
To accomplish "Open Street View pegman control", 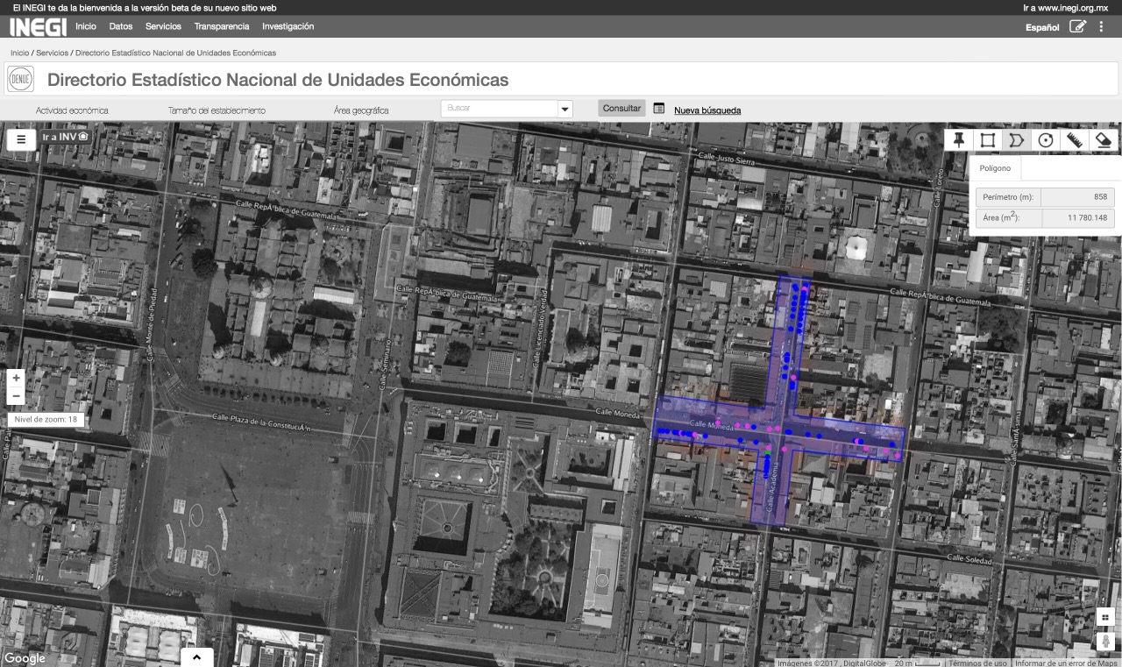I will pos(1106,642).
